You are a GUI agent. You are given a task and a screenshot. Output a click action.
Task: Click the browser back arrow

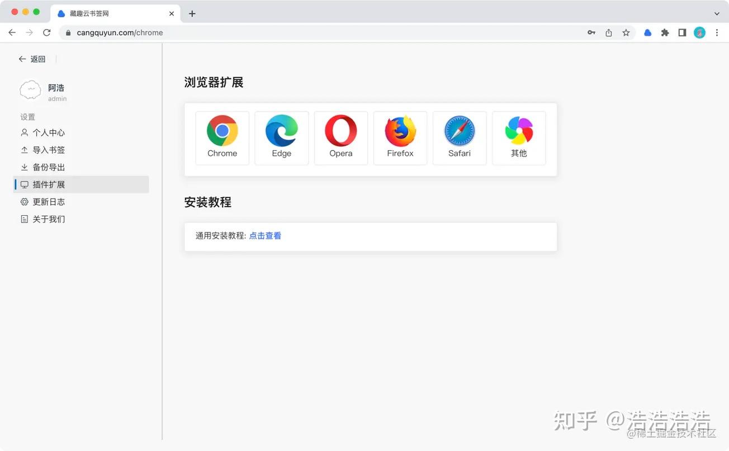point(12,32)
